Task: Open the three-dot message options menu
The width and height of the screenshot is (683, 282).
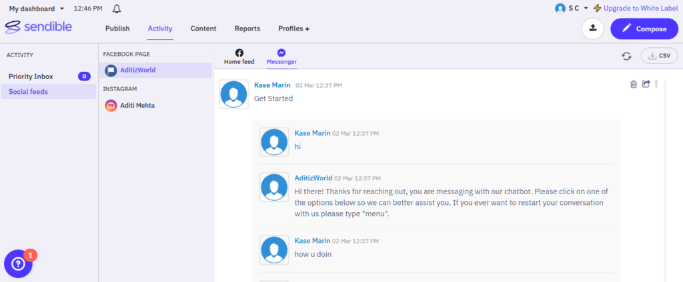Action: coord(656,84)
